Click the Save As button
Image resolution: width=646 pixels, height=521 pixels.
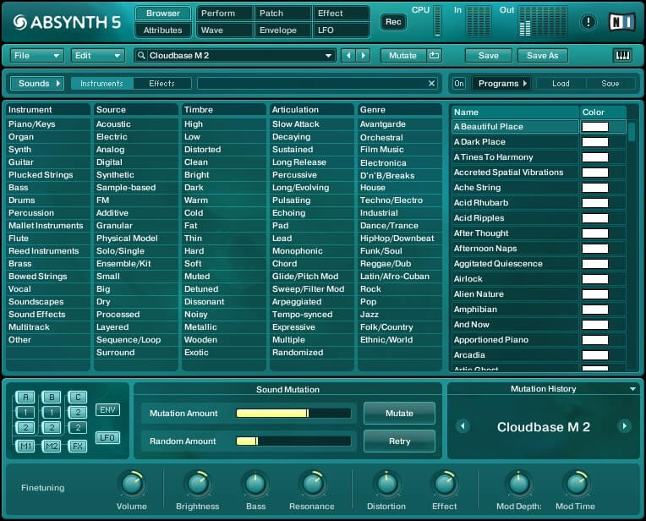542,56
